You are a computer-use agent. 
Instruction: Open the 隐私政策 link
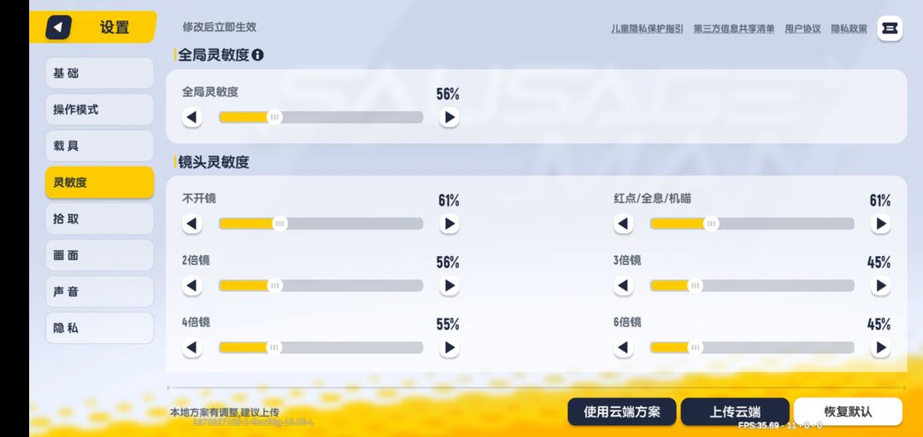[849, 29]
